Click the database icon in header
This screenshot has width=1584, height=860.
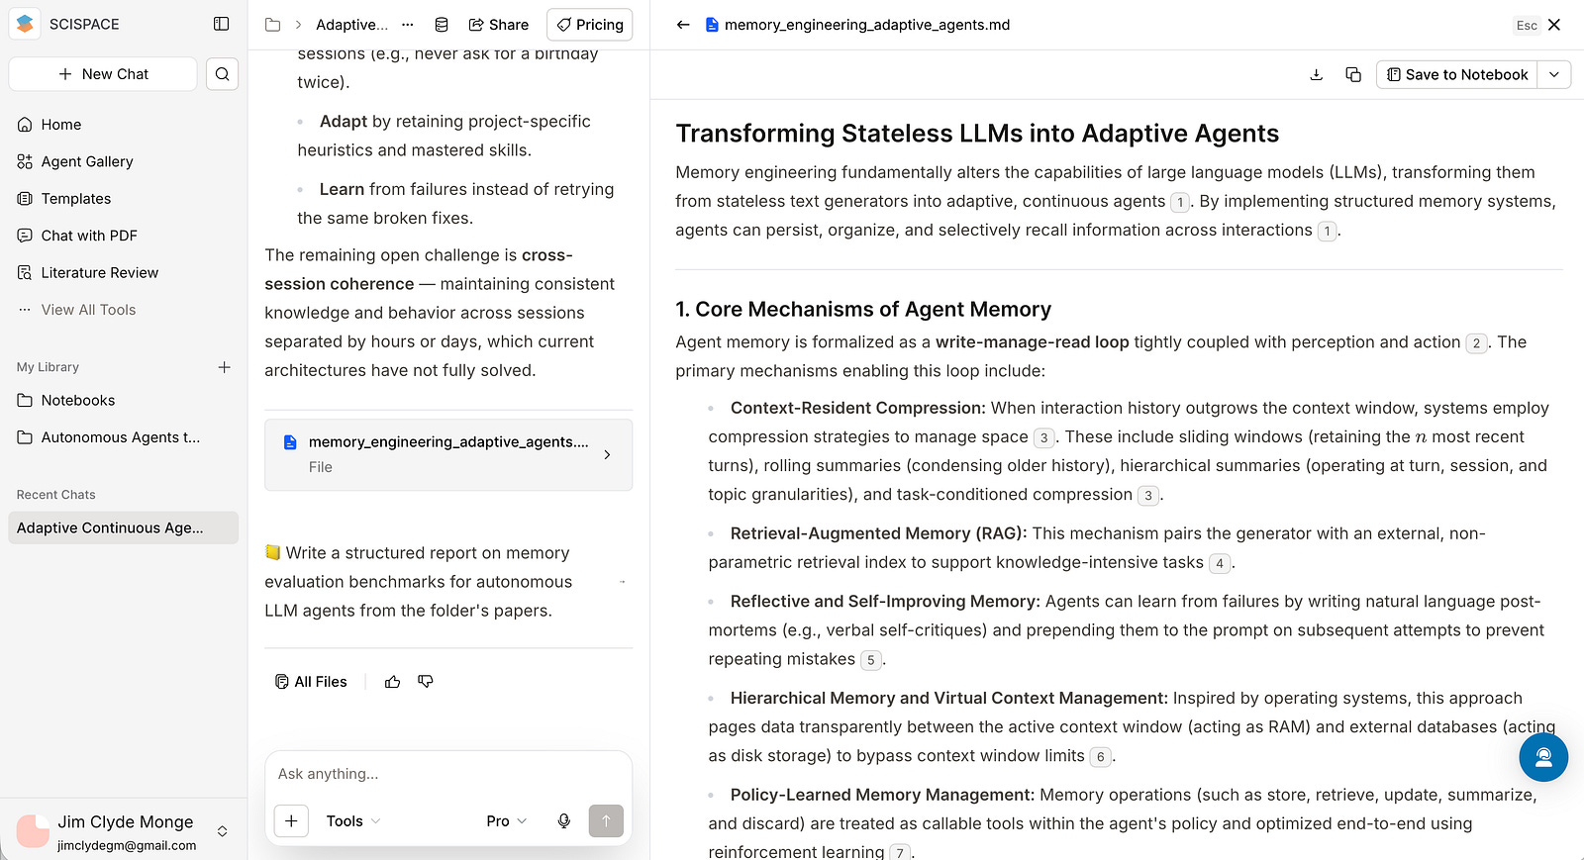(442, 25)
